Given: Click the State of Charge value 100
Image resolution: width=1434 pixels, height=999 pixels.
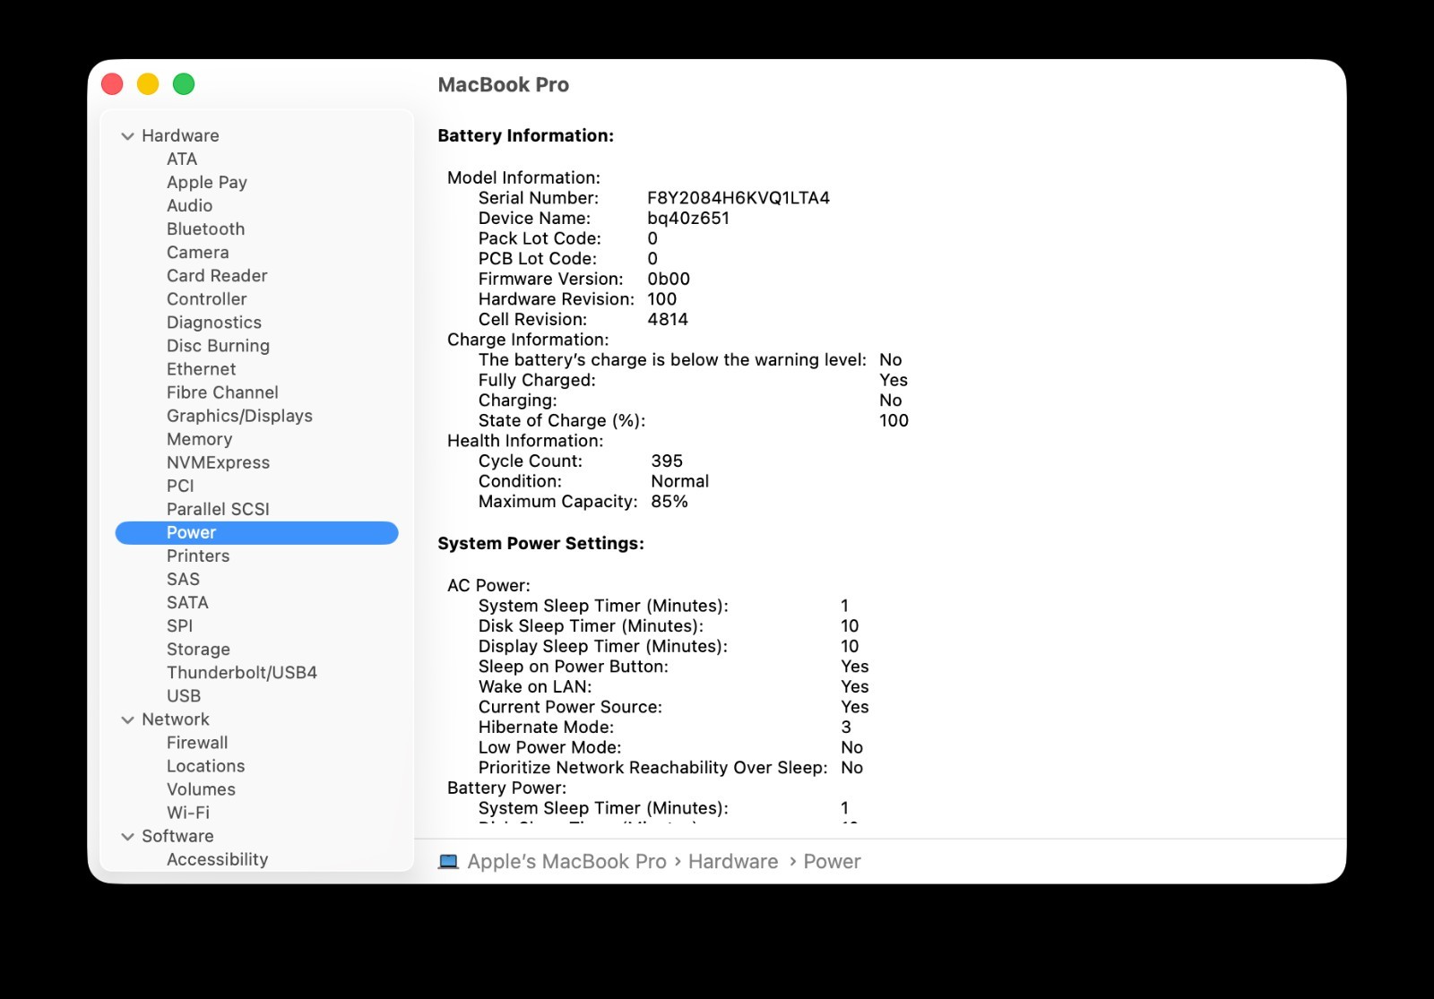Looking at the screenshot, I should [x=894, y=420].
